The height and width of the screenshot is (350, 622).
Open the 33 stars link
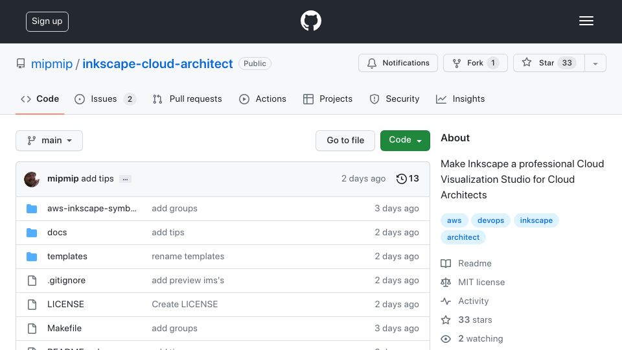pyautogui.click(x=475, y=320)
